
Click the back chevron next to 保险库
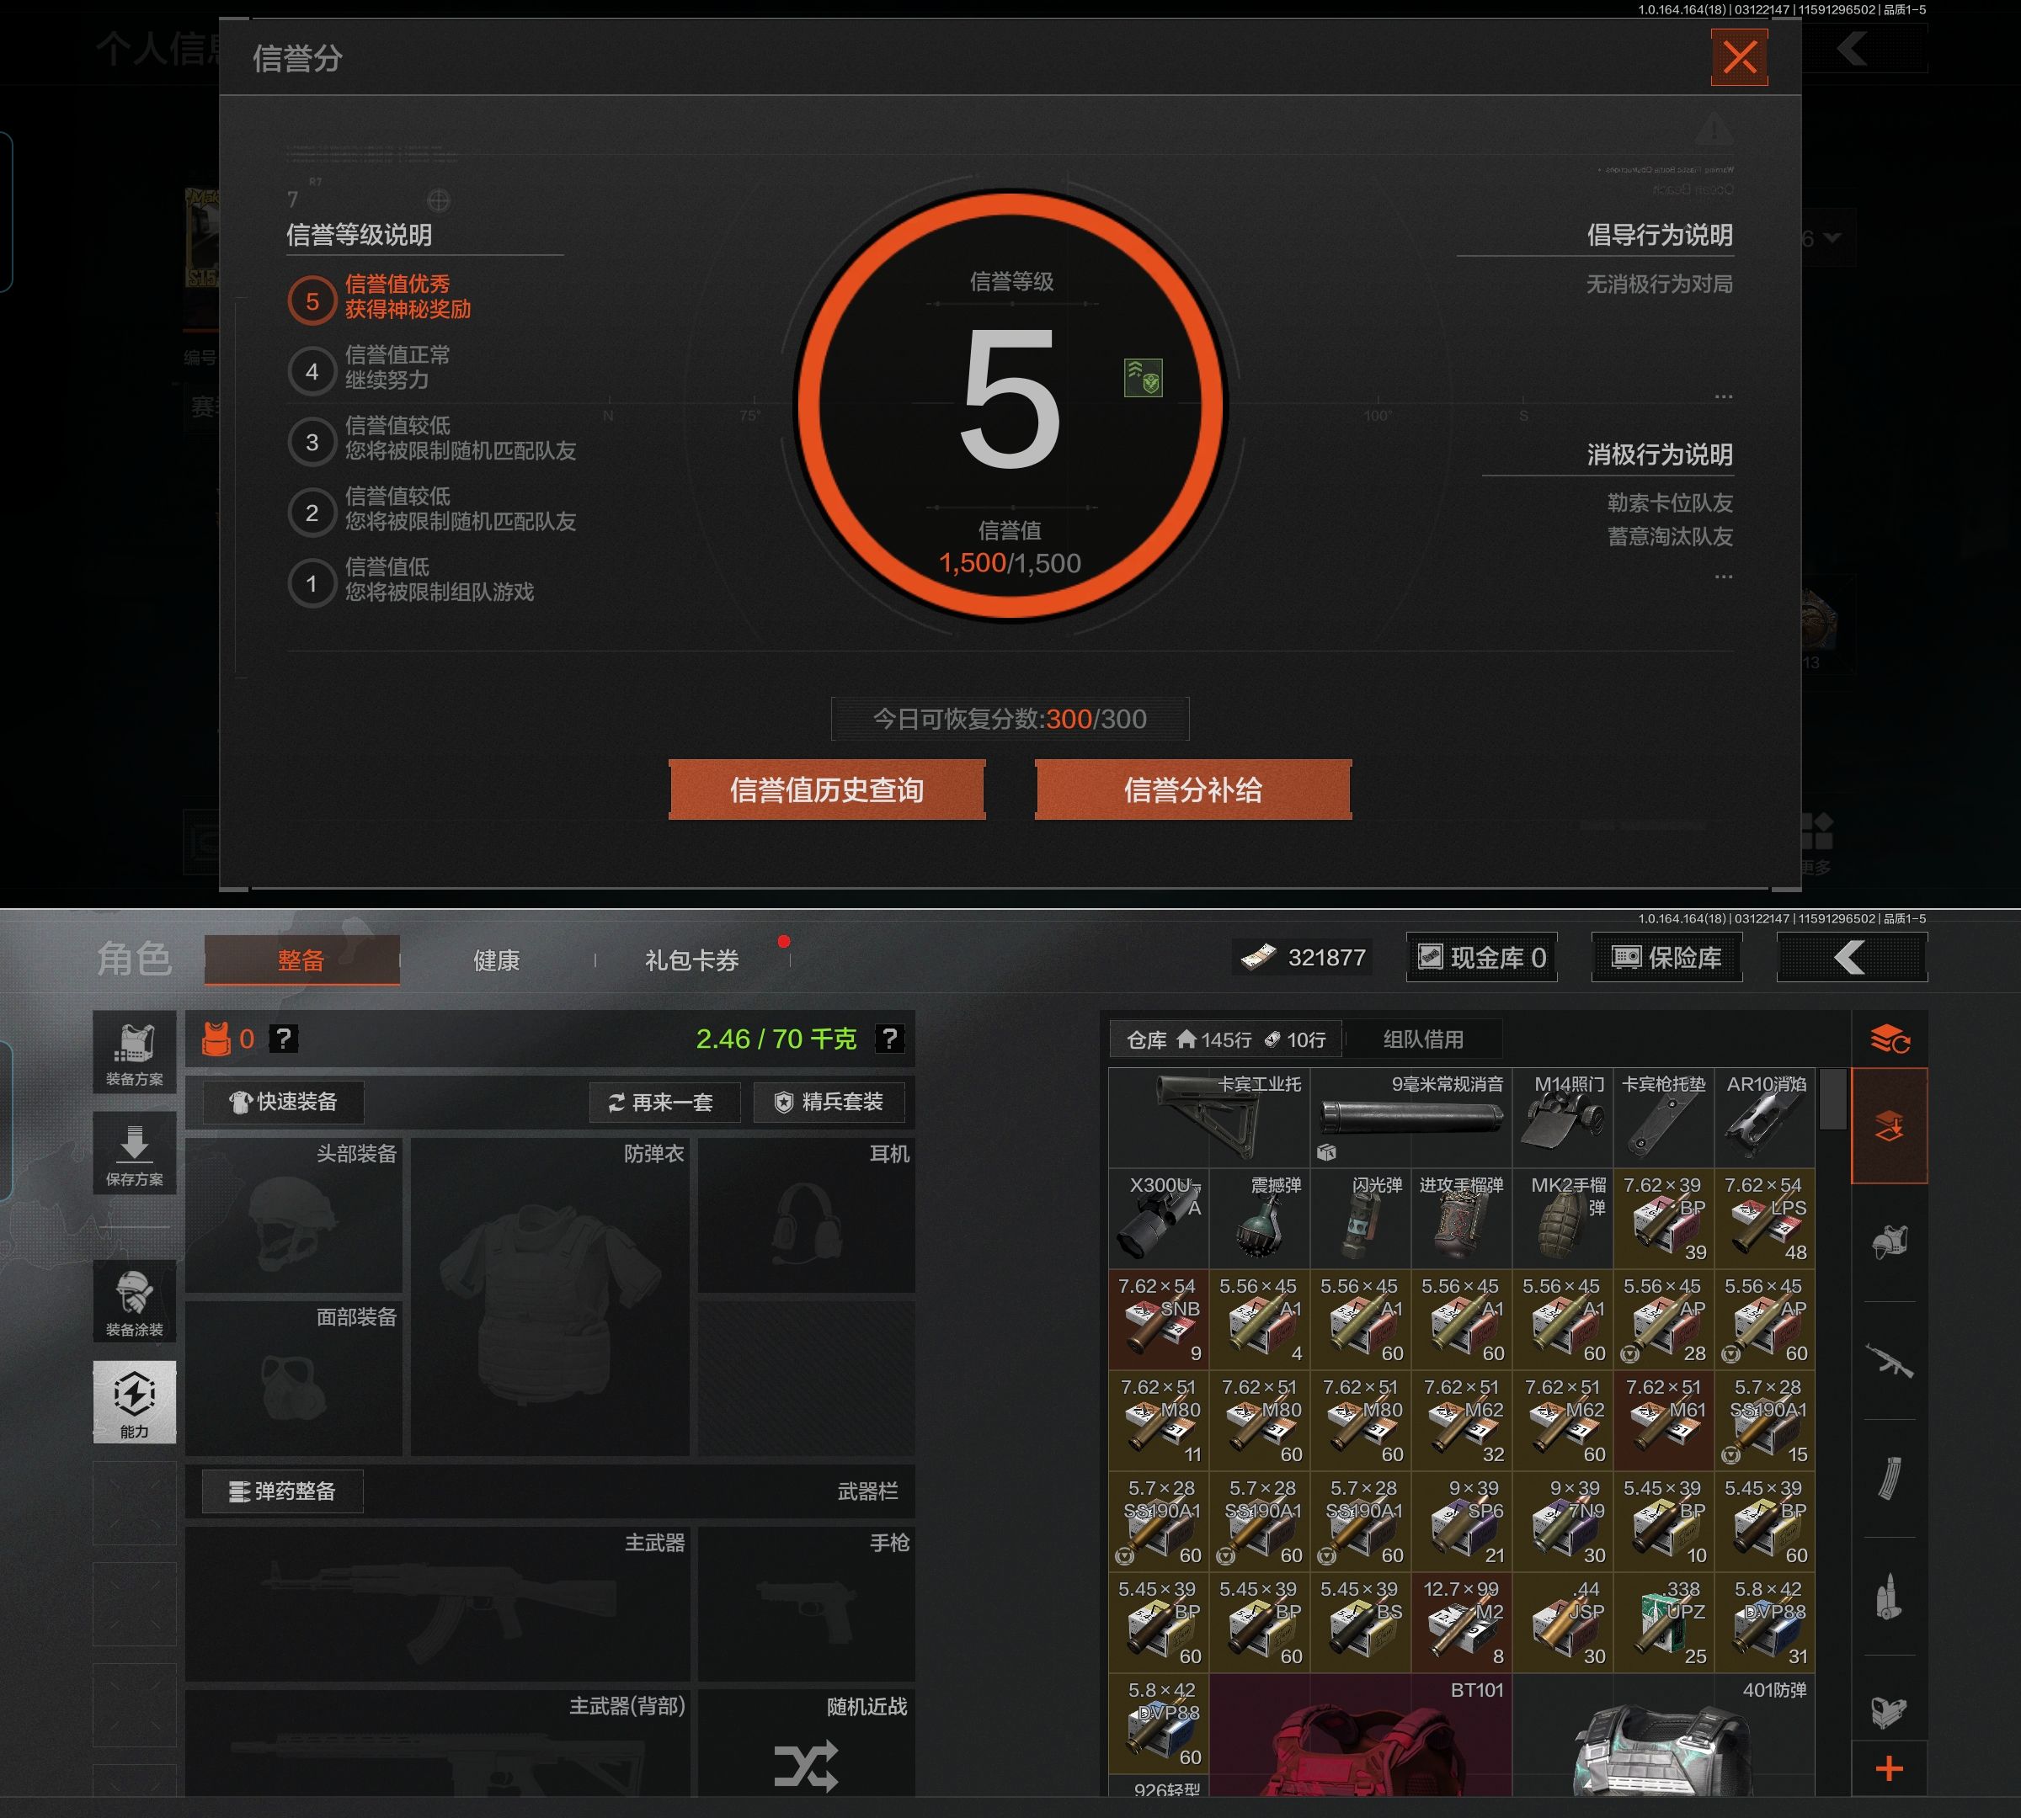pyautogui.click(x=1851, y=958)
